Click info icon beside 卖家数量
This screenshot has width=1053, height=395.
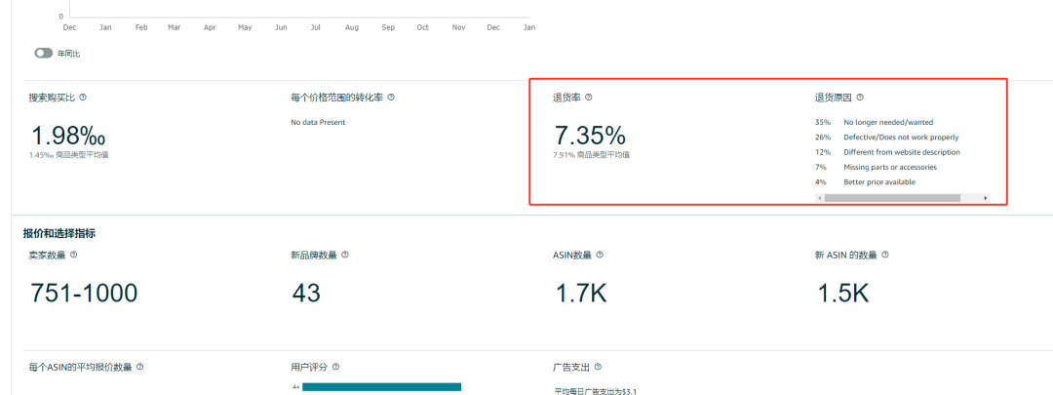coord(74,255)
